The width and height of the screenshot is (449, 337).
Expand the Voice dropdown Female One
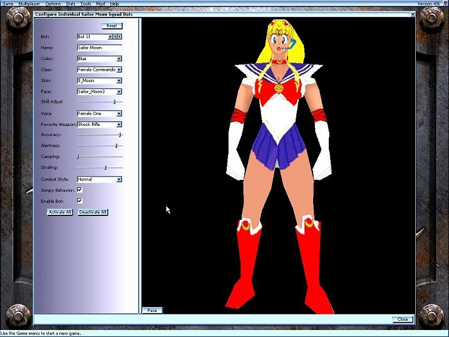[x=119, y=113]
